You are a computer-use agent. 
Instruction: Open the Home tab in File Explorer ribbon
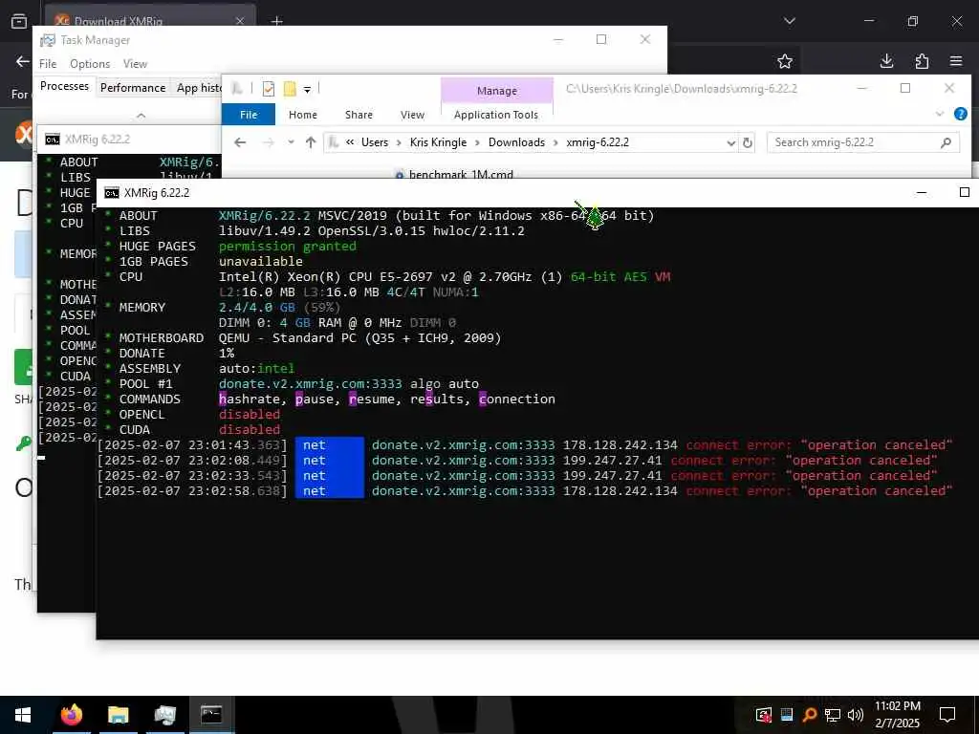tap(303, 115)
